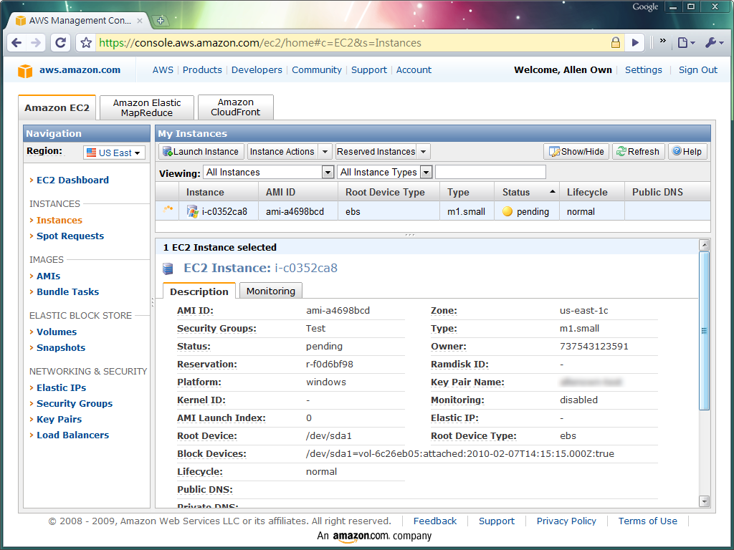734x550 pixels.
Task: Bookmark this page with the star icon
Action: click(x=86, y=43)
